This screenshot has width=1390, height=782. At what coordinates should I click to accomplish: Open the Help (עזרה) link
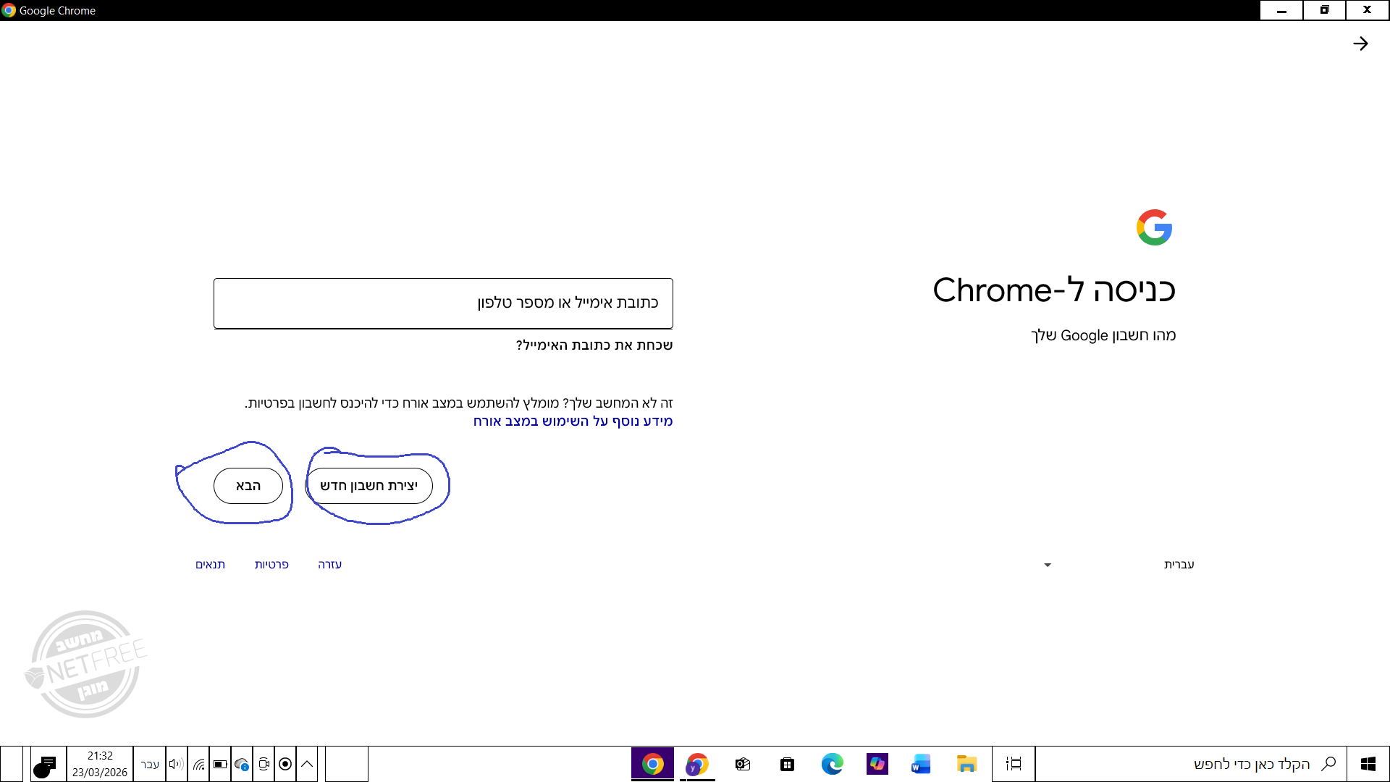click(x=329, y=565)
